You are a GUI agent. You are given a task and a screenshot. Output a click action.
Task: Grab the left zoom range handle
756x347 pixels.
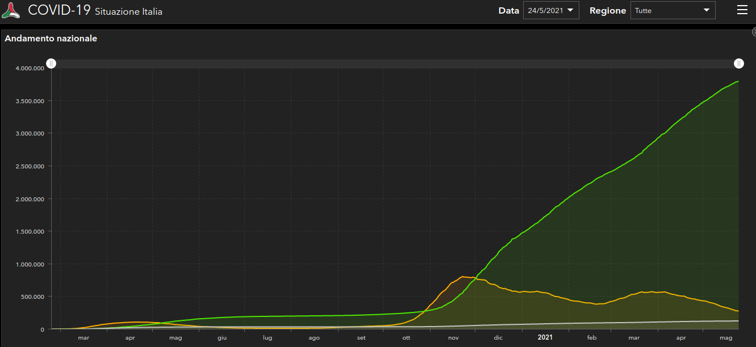51,64
